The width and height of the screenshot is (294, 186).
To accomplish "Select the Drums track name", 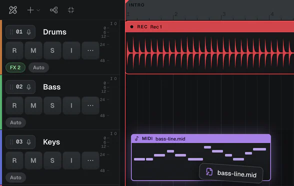I will pos(55,32).
